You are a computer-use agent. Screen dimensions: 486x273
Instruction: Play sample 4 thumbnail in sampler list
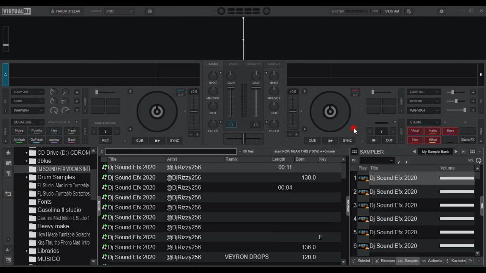tap(363, 219)
